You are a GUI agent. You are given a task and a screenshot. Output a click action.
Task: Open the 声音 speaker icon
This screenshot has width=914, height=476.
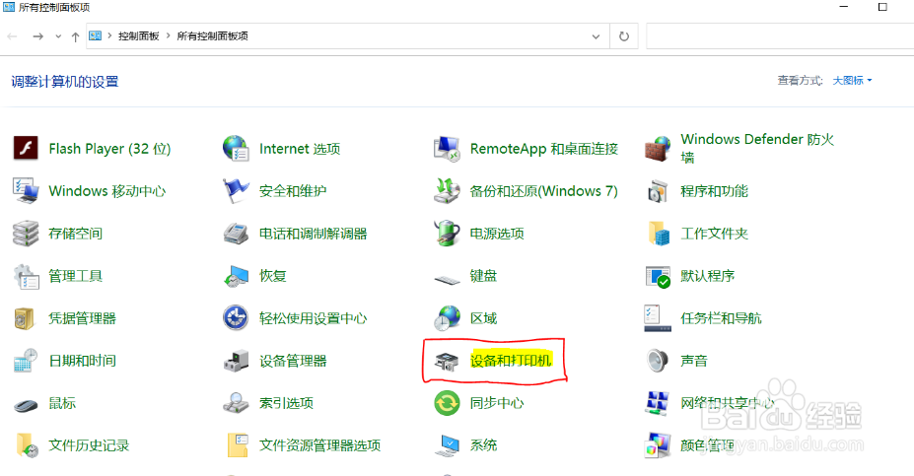[658, 361]
